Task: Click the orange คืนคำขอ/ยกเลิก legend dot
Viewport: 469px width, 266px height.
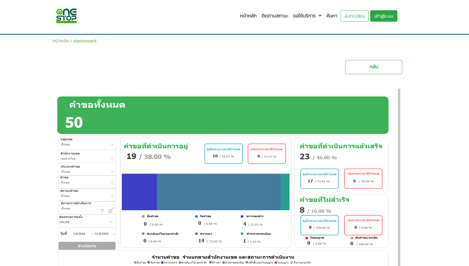Action: pos(352,238)
